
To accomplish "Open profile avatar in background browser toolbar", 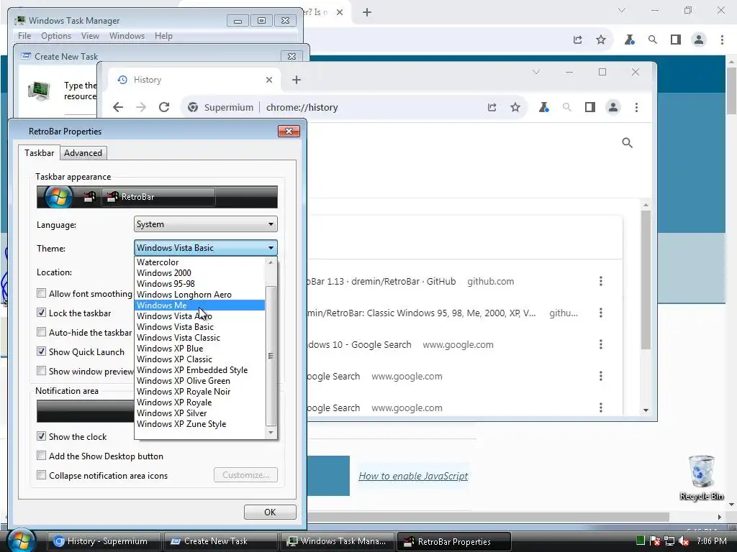I will 699,40.
